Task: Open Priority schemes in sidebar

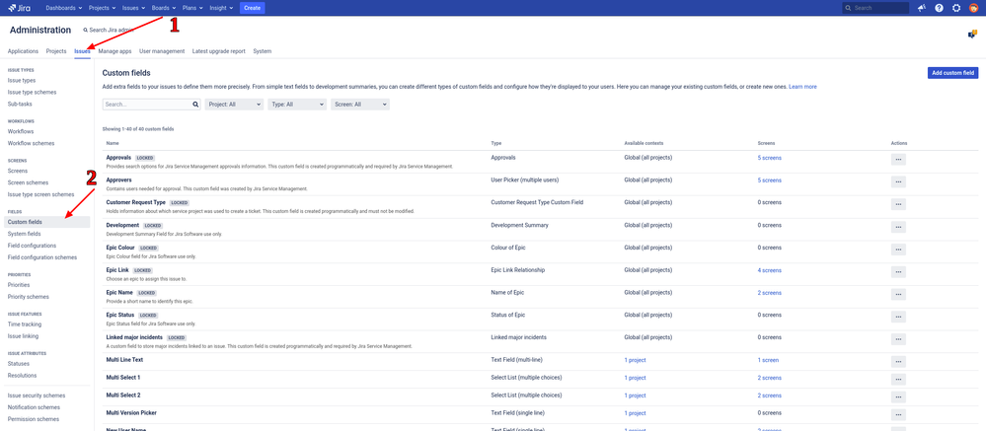Action: pos(29,297)
